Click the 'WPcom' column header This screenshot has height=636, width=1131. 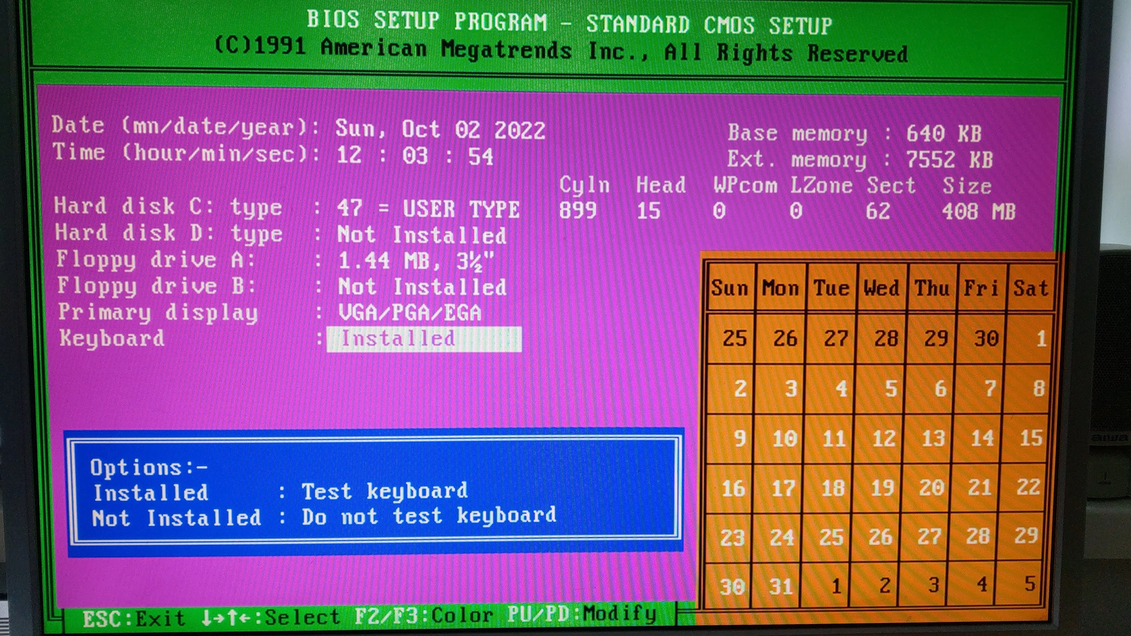(x=745, y=185)
